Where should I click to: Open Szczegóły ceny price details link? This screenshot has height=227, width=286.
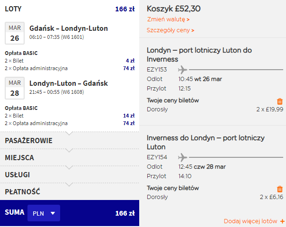pos(170,30)
